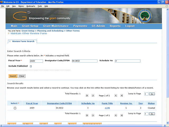The height and width of the screenshot is (127, 169).
Task: Enable the Include Published checkbox
Action: 31,66
